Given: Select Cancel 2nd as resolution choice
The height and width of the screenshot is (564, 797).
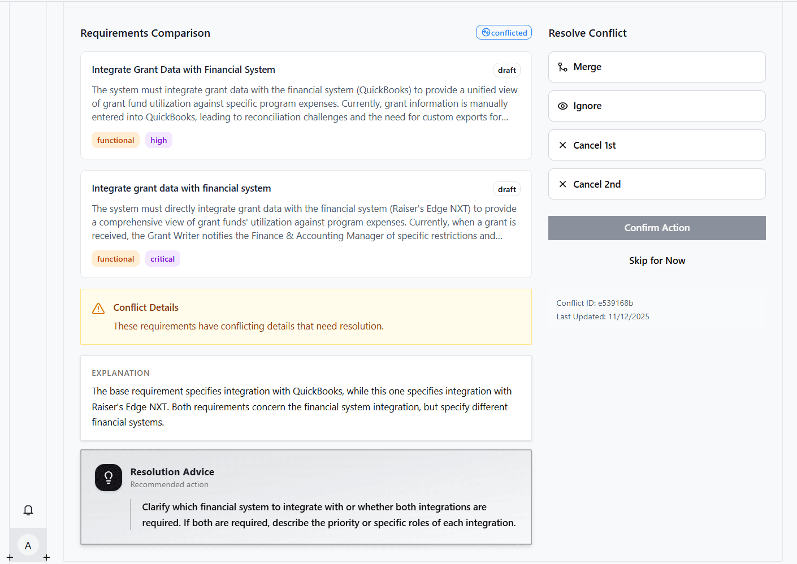Looking at the screenshot, I should click(x=657, y=184).
